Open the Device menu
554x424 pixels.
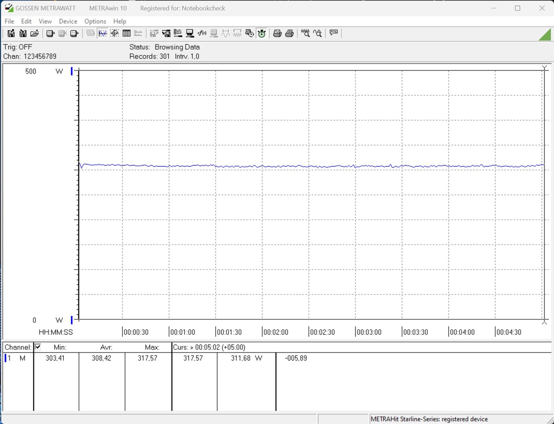(68, 21)
